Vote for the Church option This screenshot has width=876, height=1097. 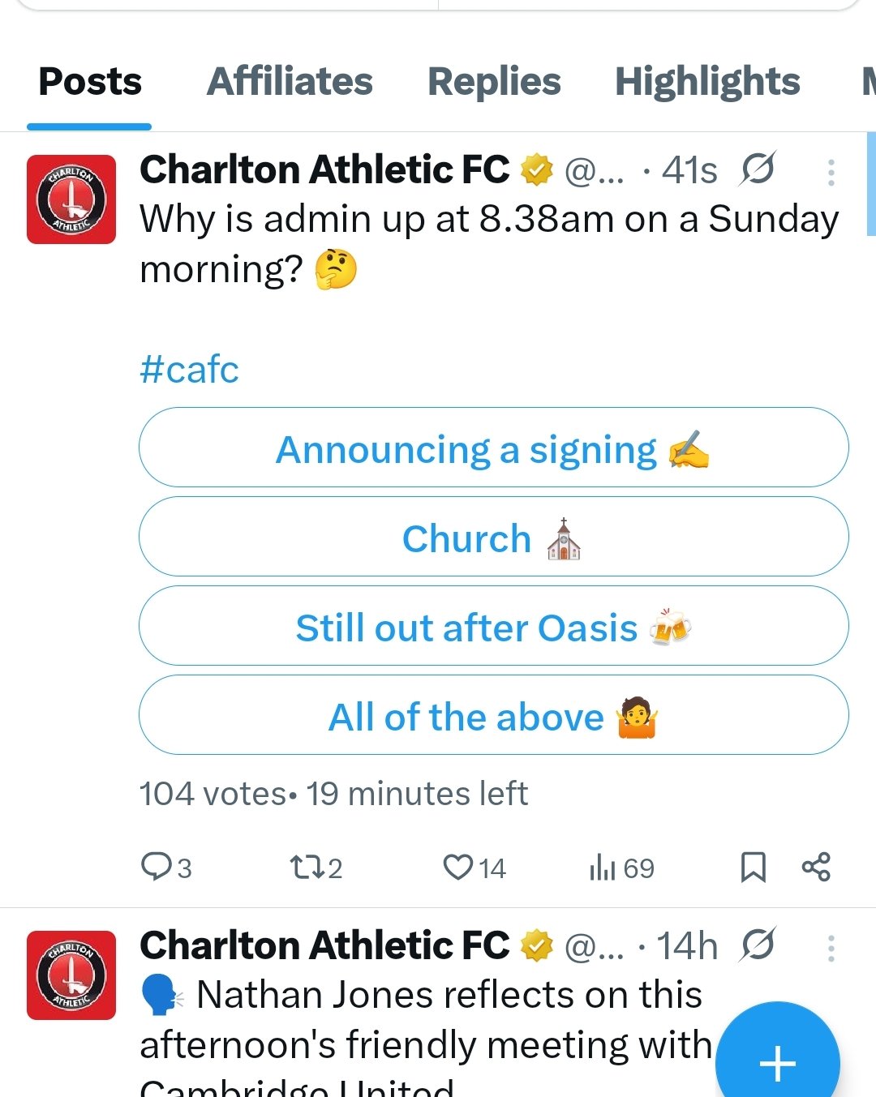494,537
